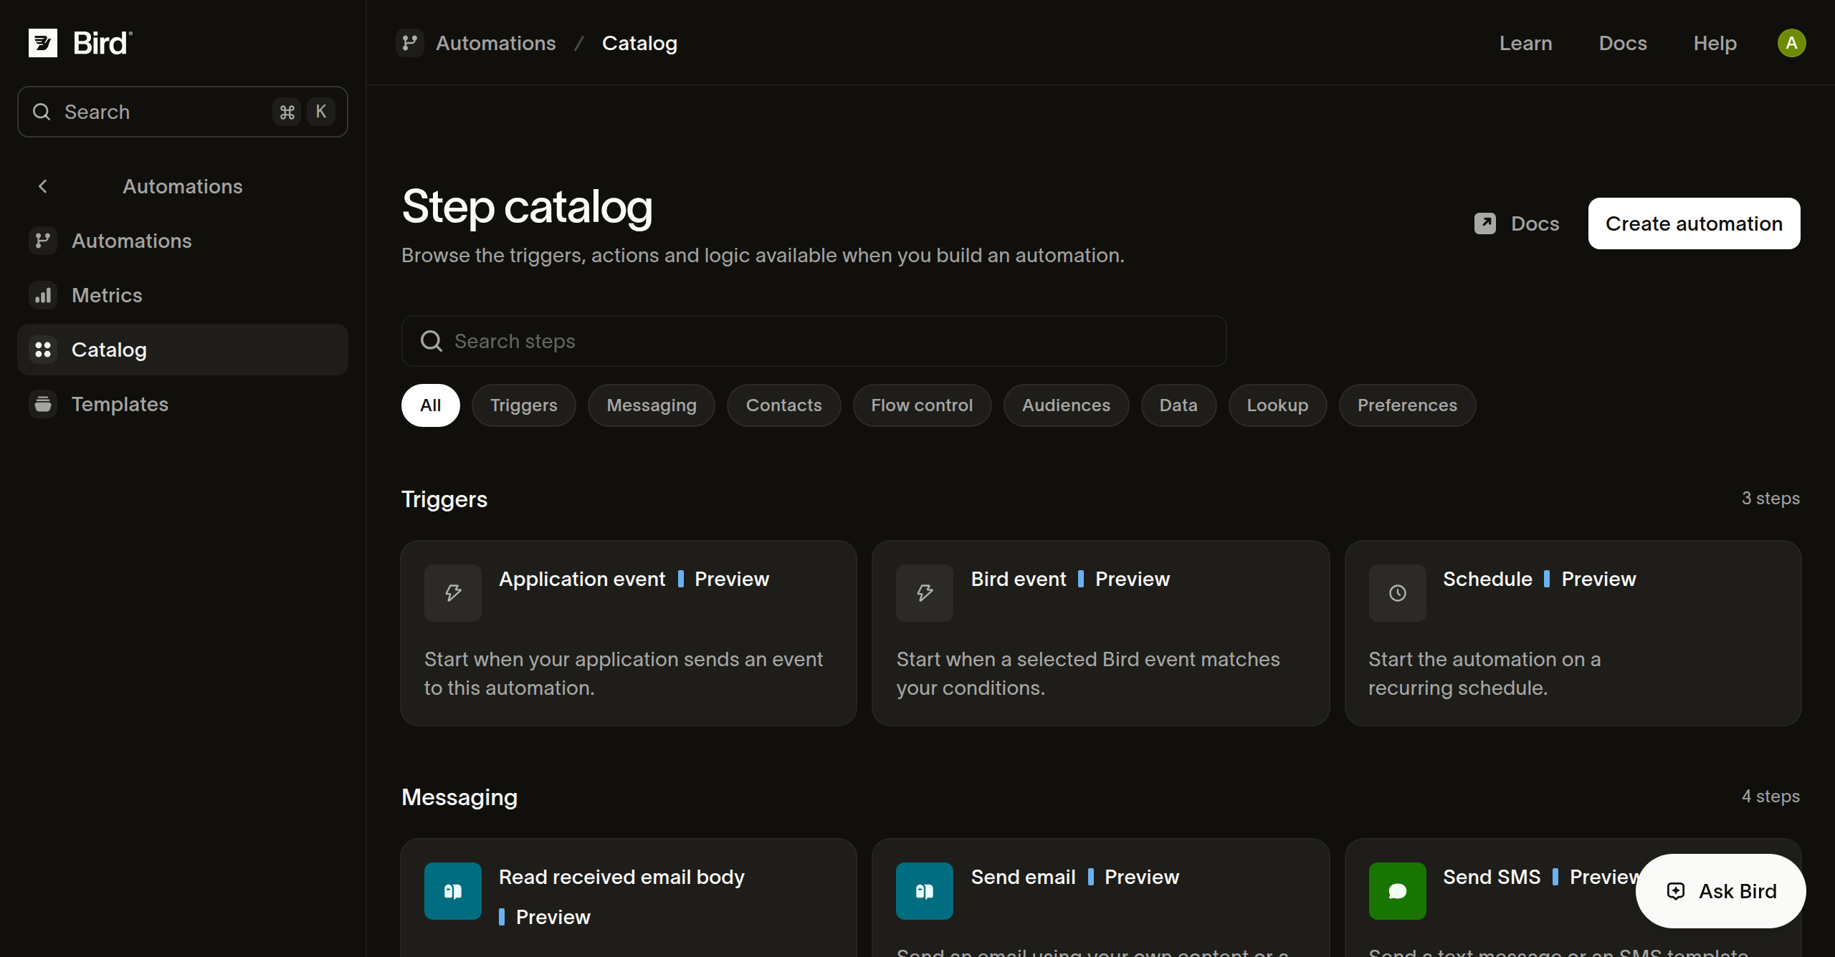Filter steps by Audiences
1835x957 pixels.
pos(1067,405)
